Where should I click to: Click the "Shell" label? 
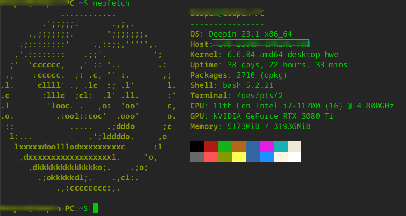pyautogui.click(x=202, y=85)
